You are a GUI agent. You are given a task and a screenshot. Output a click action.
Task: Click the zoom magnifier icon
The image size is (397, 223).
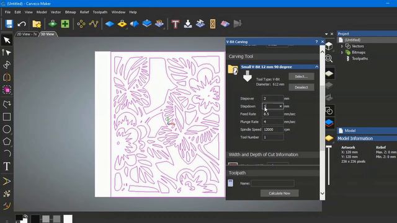click(x=329, y=59)
